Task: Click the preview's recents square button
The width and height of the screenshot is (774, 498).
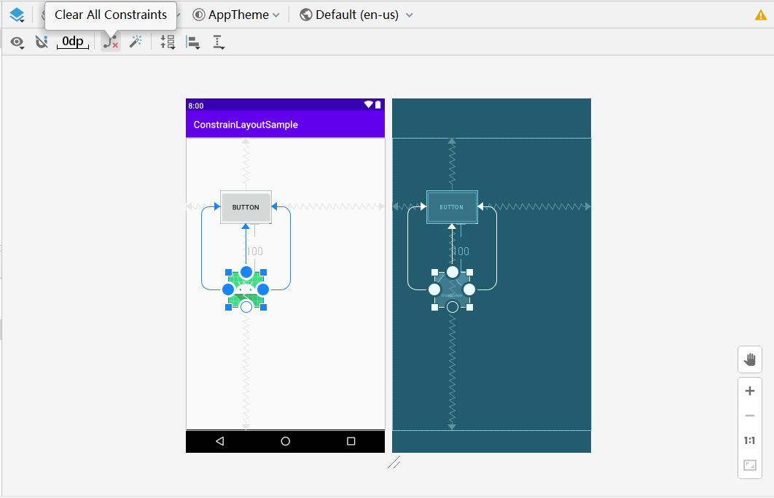Action: (x=351, y=441)
